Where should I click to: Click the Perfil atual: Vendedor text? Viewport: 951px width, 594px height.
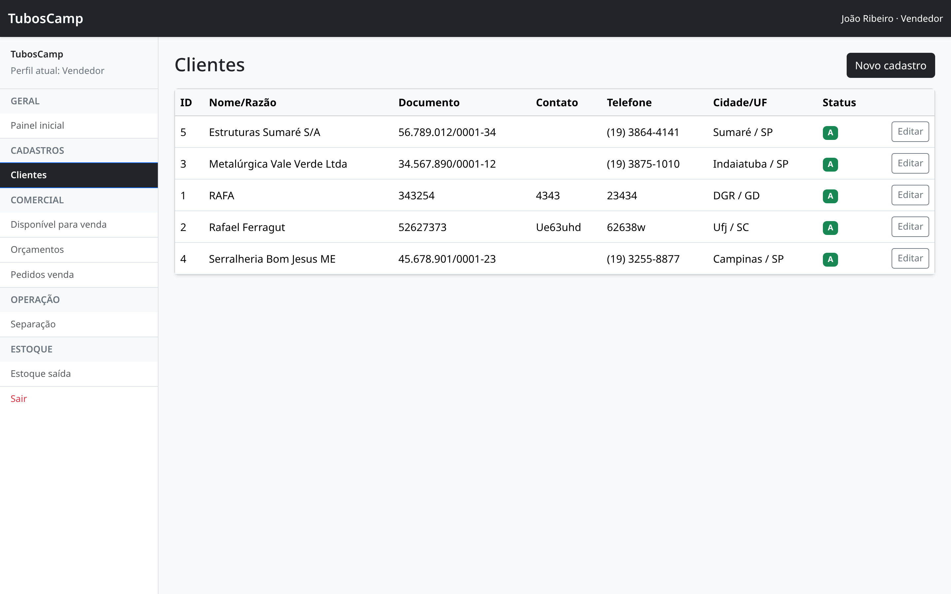click(57, 71)
